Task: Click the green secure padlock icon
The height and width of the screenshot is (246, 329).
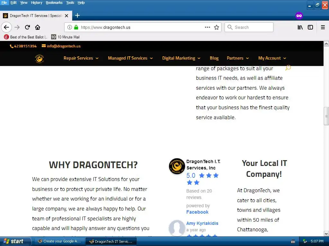Action: tap(76, 27)
